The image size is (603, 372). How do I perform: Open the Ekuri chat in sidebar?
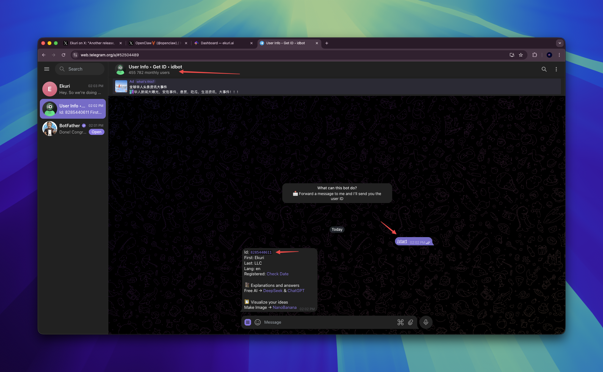(73, 89)
